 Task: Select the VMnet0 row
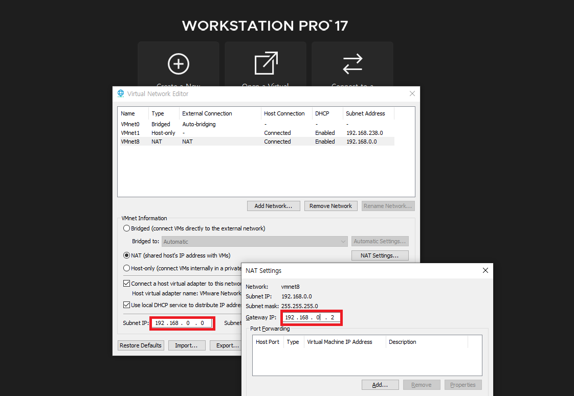(257, 124)
